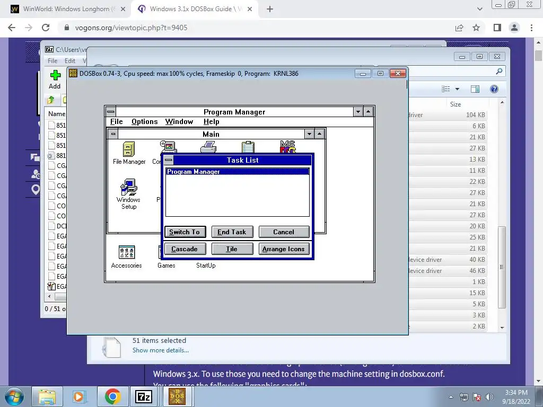The height and width of the screenshot is (407, 543).
Task: Open the Main group control-menu box
Action: [x=113, y=134]
